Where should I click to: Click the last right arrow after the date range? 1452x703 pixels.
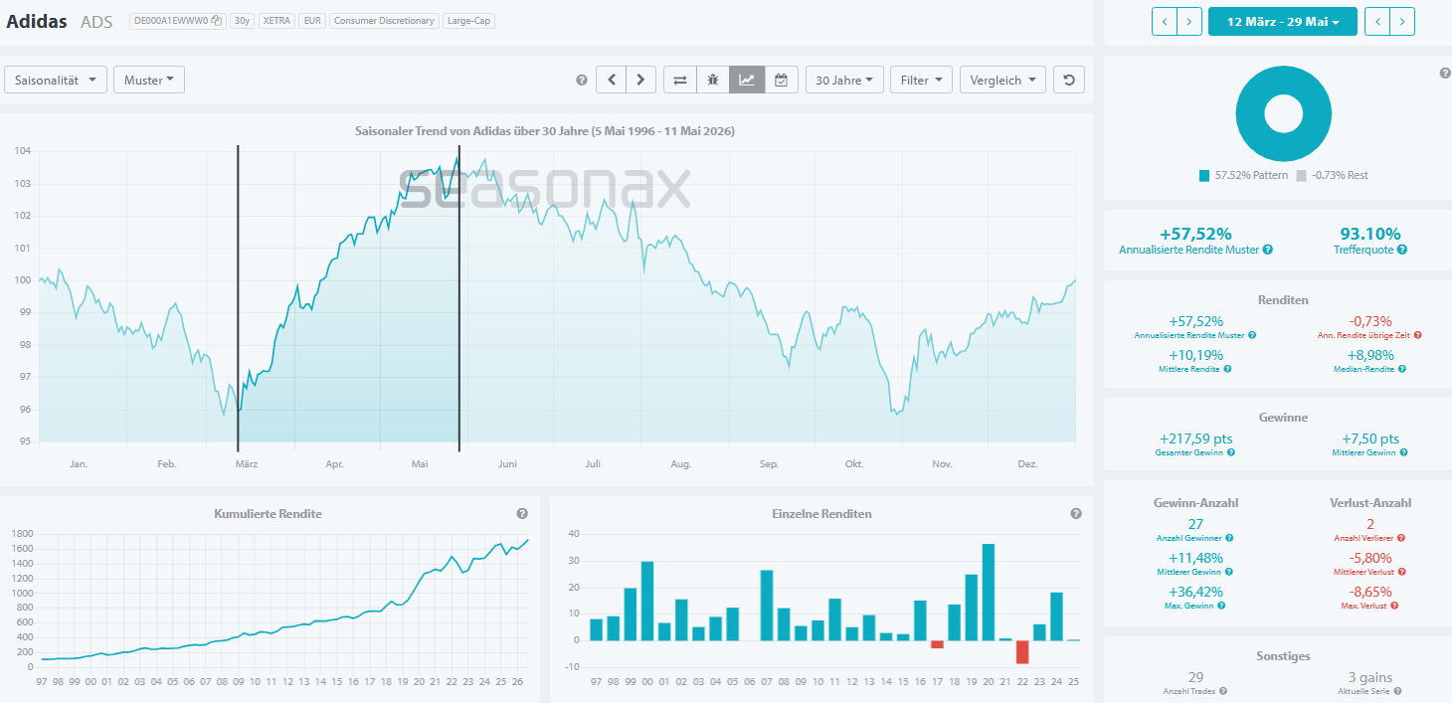(1402, 21)
